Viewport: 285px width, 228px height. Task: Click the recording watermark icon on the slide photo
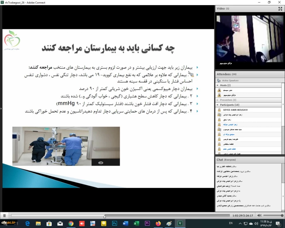point(101,162)
